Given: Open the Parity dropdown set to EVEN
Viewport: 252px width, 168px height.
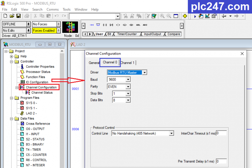Looking at the screenshot, I should click(x=128, y=87).
